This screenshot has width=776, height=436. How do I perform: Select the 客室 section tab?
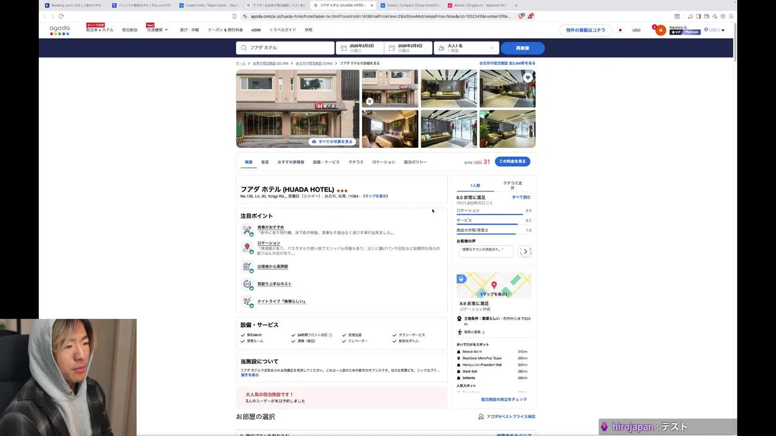pos(265,162)
